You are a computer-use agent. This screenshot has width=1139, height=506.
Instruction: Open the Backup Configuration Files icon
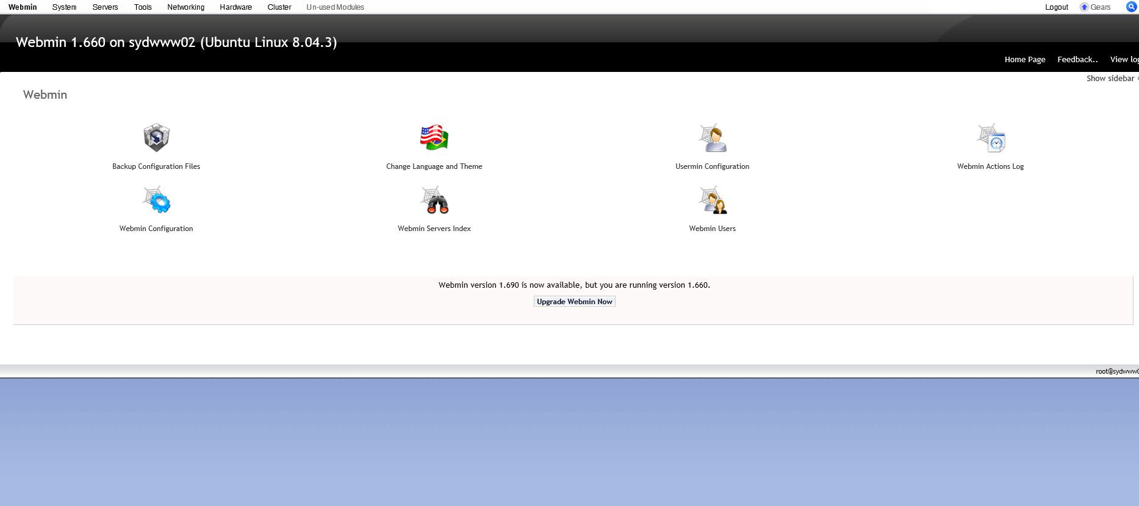click(x=156, y=138)
